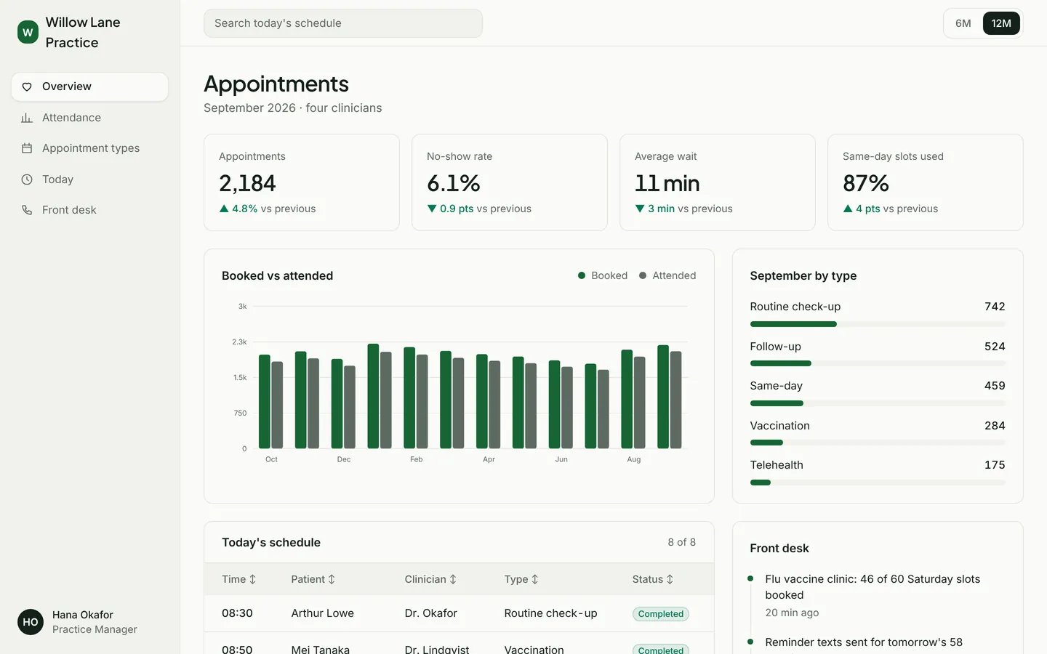Sort schedule by Time column
Image resolution: width=1047 pixels, height=654 pixels.
[x=239, y=579]
